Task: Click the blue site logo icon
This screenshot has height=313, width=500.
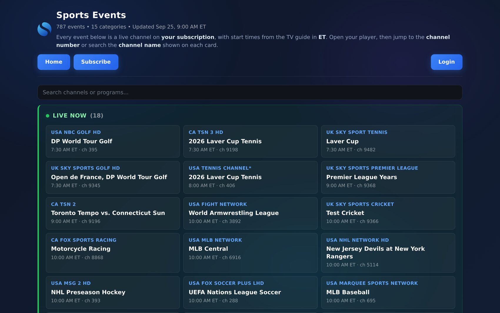Action: 44,29
